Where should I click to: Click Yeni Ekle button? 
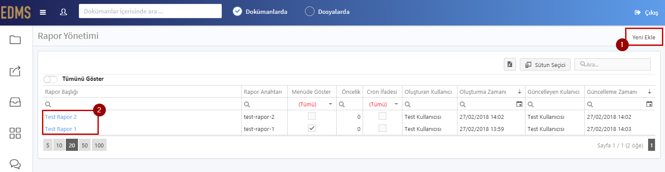[x=644, y=37]
